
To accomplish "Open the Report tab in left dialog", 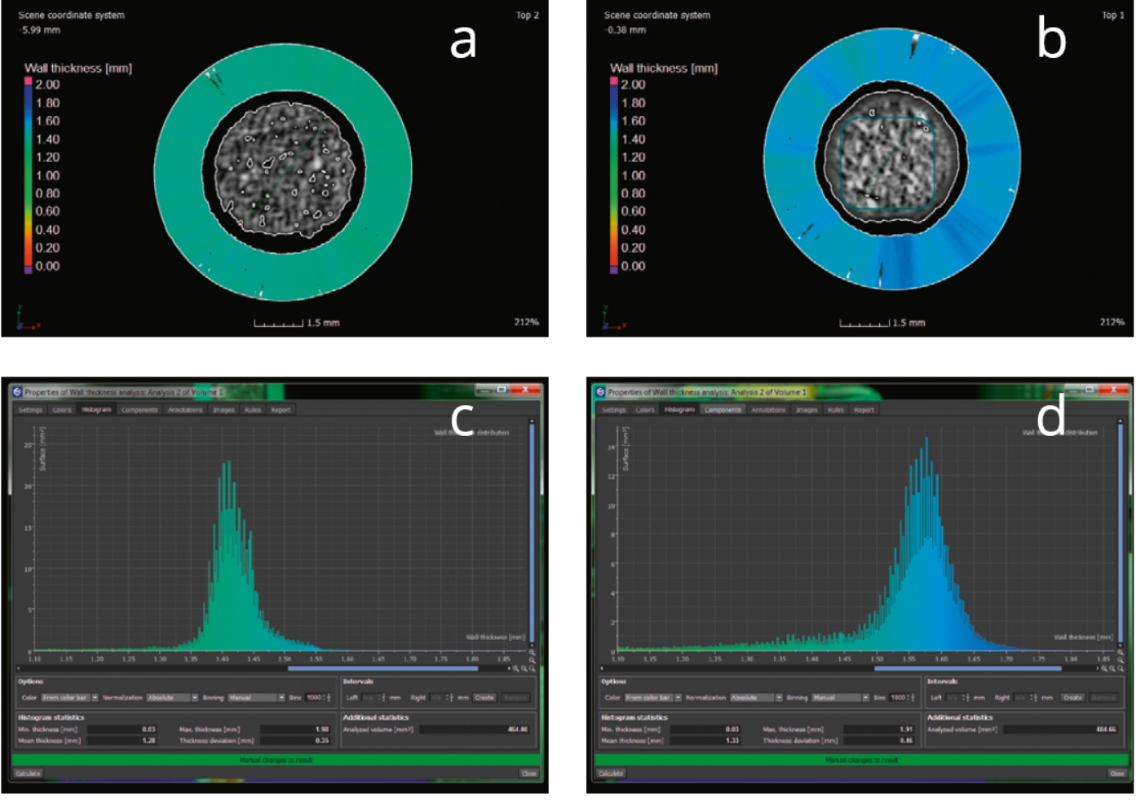I will (x=281, y=410).
